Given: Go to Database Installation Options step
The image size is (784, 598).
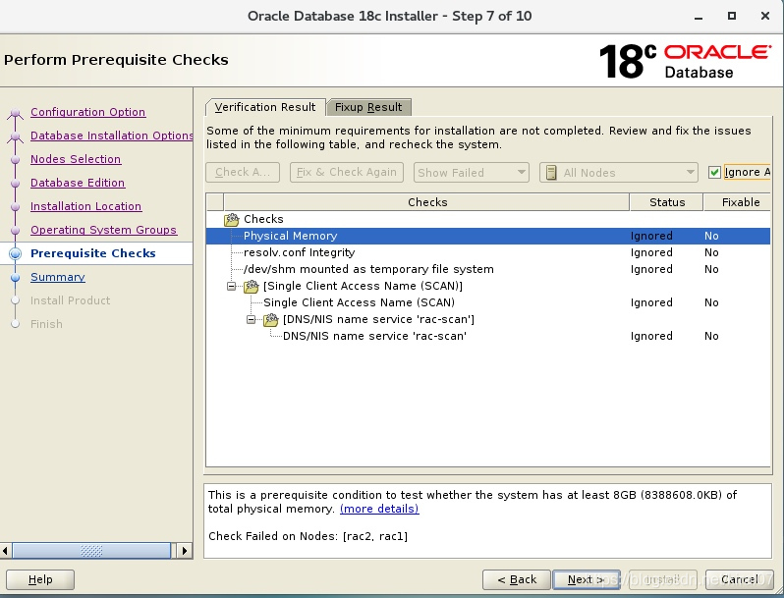Looking at the screenshot, I should point(111,136).
